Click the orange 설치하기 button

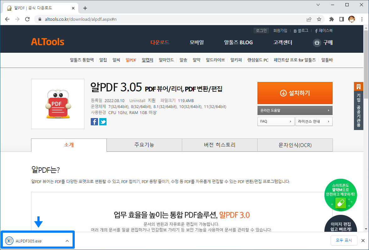pos(295,93)
